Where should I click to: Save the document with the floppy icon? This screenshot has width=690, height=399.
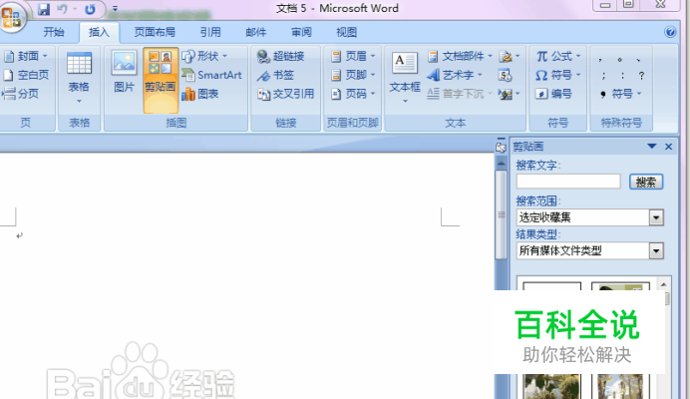44,9
